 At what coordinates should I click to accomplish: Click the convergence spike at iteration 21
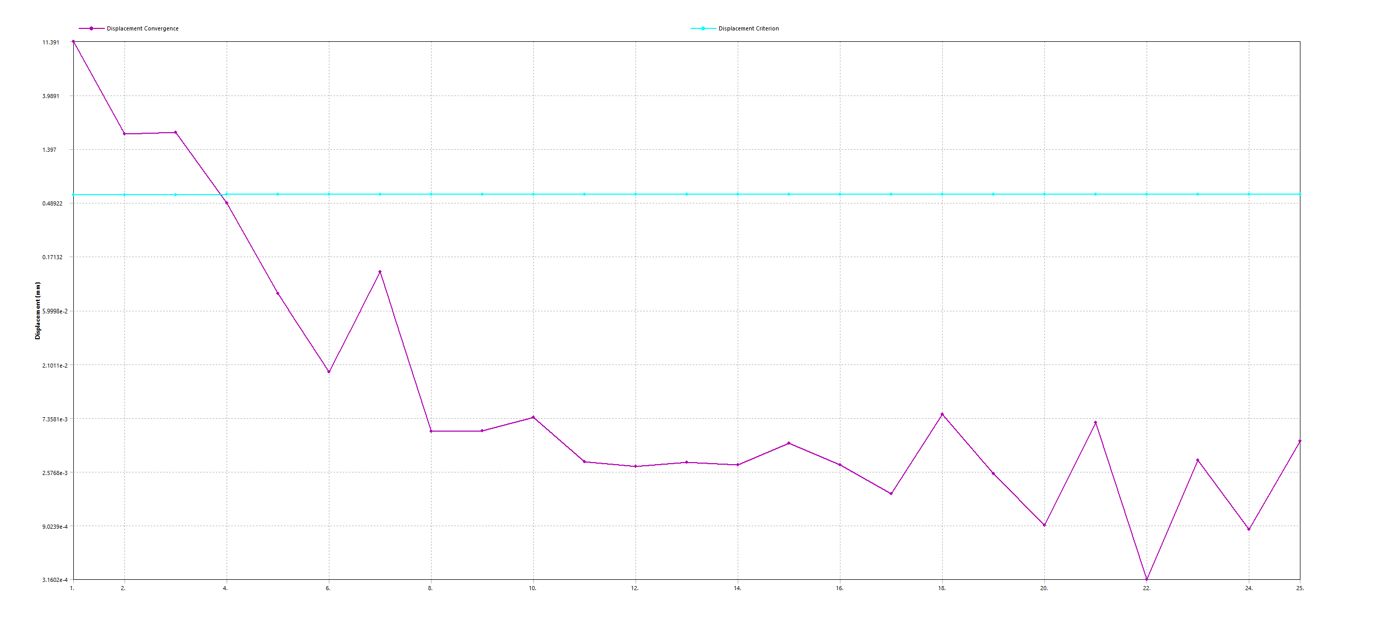(x=1095, y=423)
